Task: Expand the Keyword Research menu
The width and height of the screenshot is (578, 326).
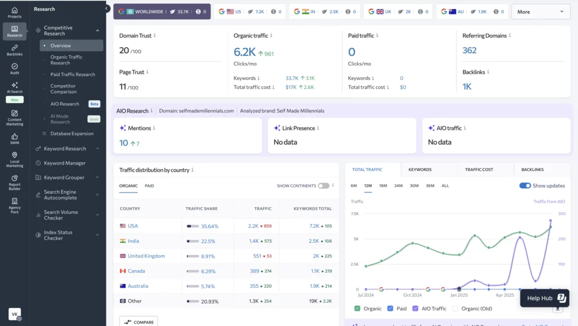Action: [x=64, y=148]
